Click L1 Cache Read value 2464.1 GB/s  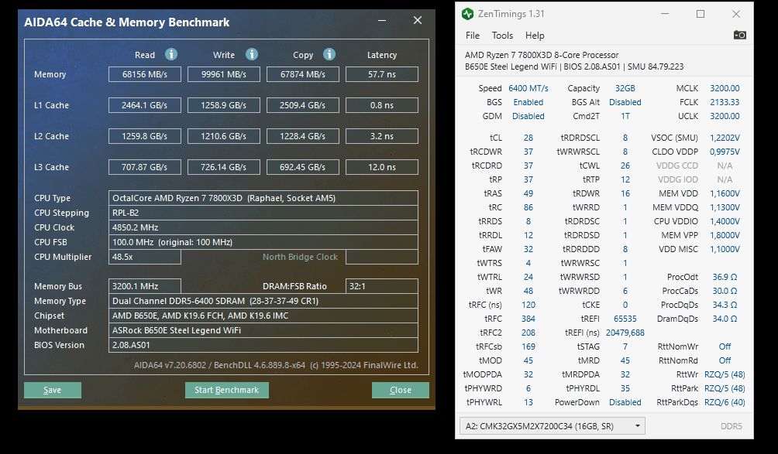pyautogui.click(x=145, y=105)
